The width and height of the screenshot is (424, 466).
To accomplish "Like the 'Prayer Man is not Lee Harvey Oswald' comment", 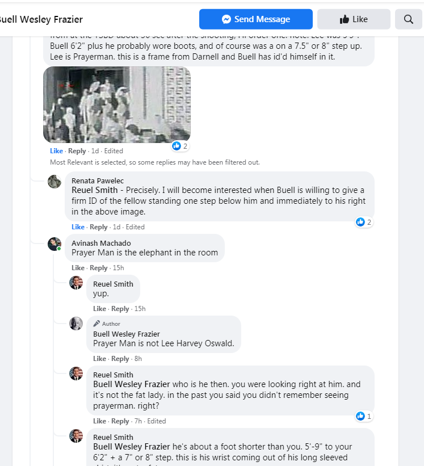I will pyautogui.click(x=99, y=359).
